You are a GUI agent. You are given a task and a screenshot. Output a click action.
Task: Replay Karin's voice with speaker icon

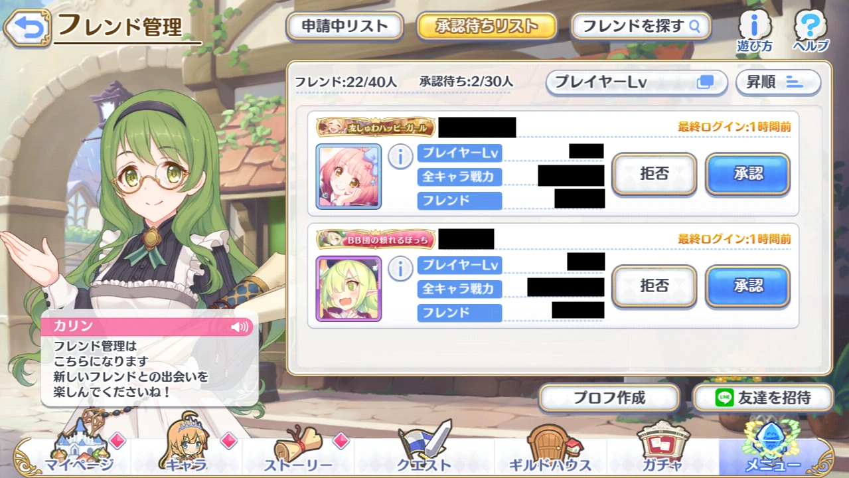[x=240, y=327]
